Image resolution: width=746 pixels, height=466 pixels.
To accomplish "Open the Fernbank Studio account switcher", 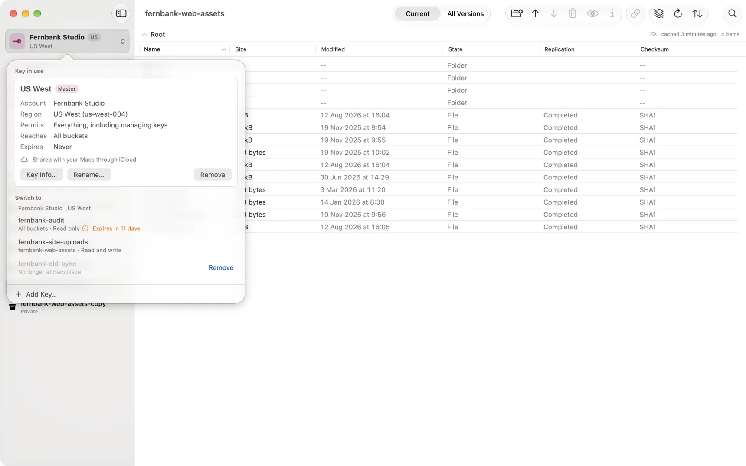I will click(x=67, y=41).
